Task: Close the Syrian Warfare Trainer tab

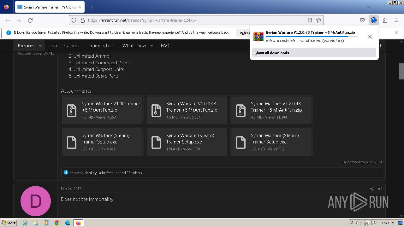Action: [79, 7]
